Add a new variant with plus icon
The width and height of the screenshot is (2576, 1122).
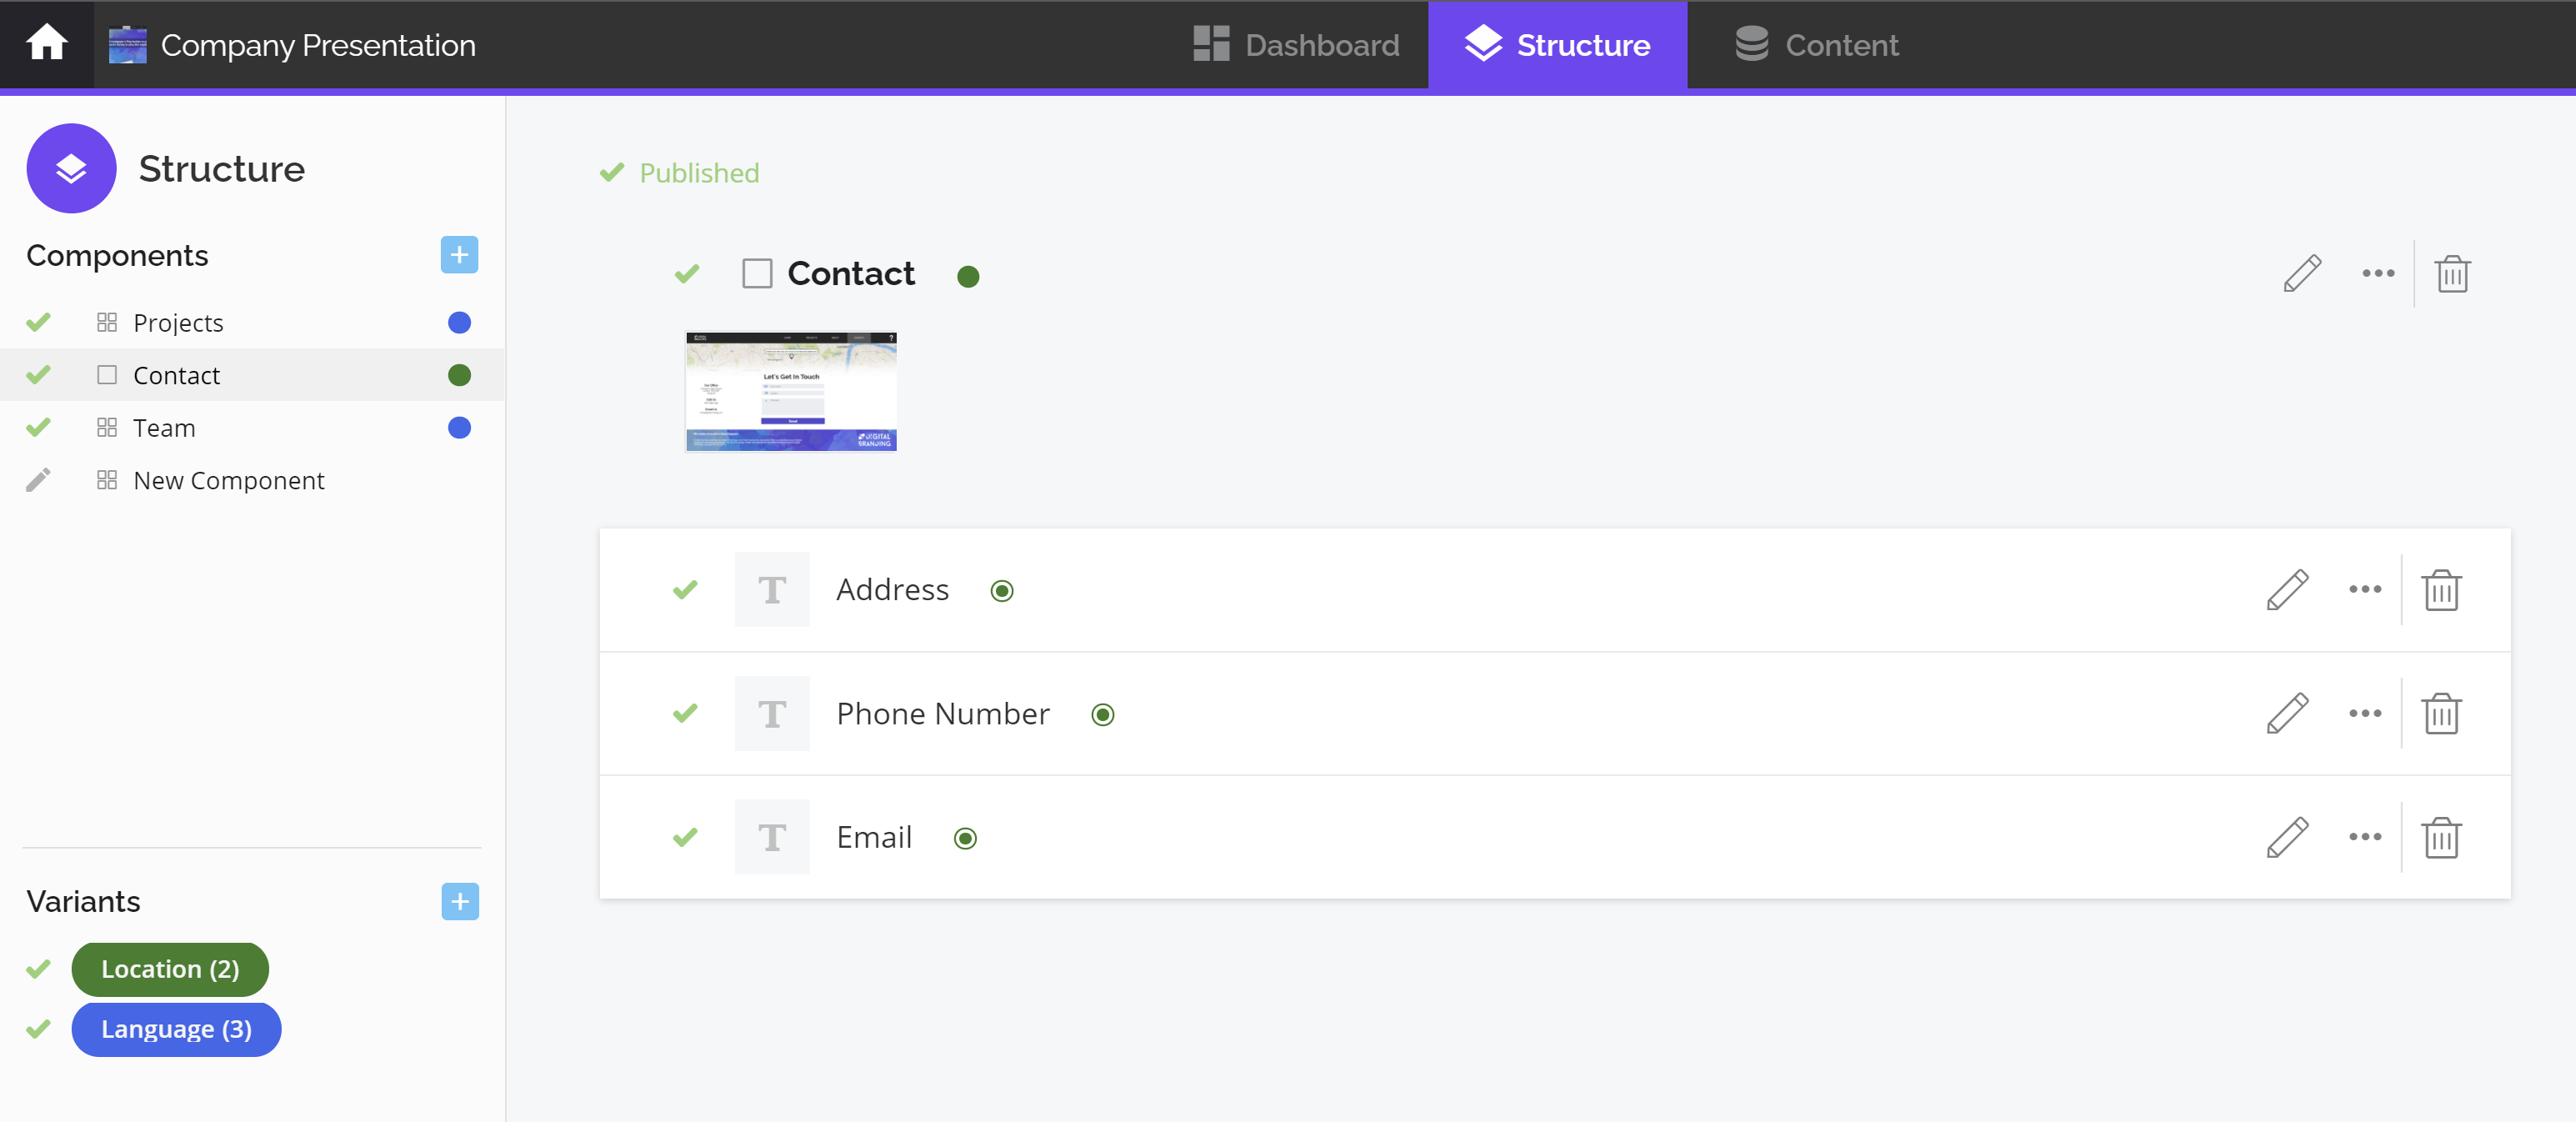pos(459,901)
